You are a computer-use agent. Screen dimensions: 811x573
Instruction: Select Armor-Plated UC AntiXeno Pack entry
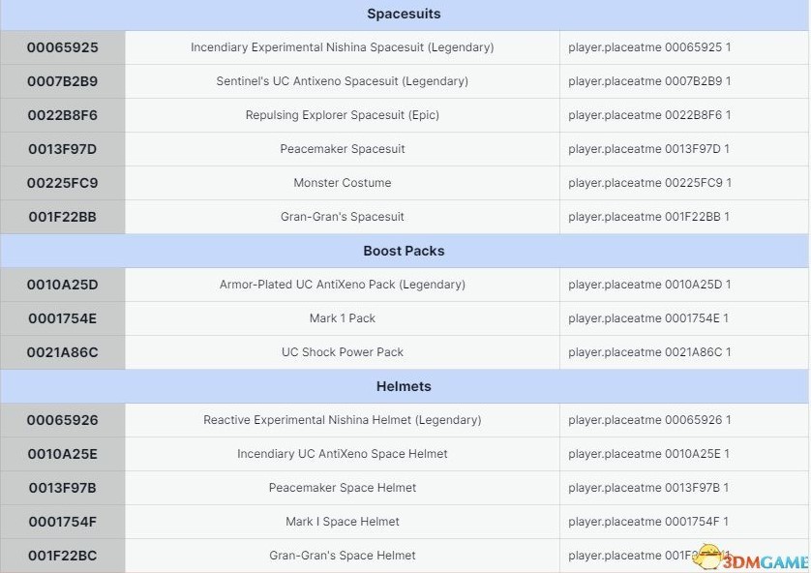click(343, 285)
